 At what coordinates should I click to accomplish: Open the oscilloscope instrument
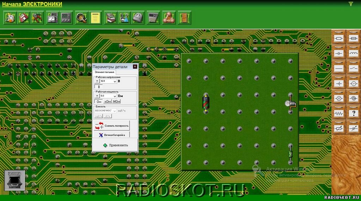coord(66,18)
